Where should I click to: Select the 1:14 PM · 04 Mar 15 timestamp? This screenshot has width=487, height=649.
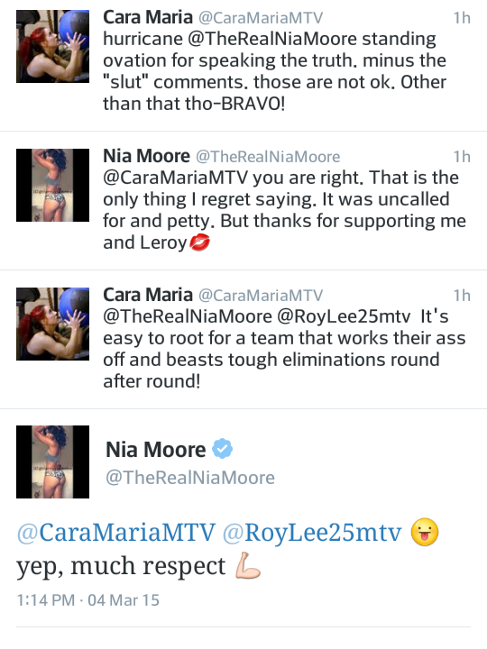(x=87, y=600)
